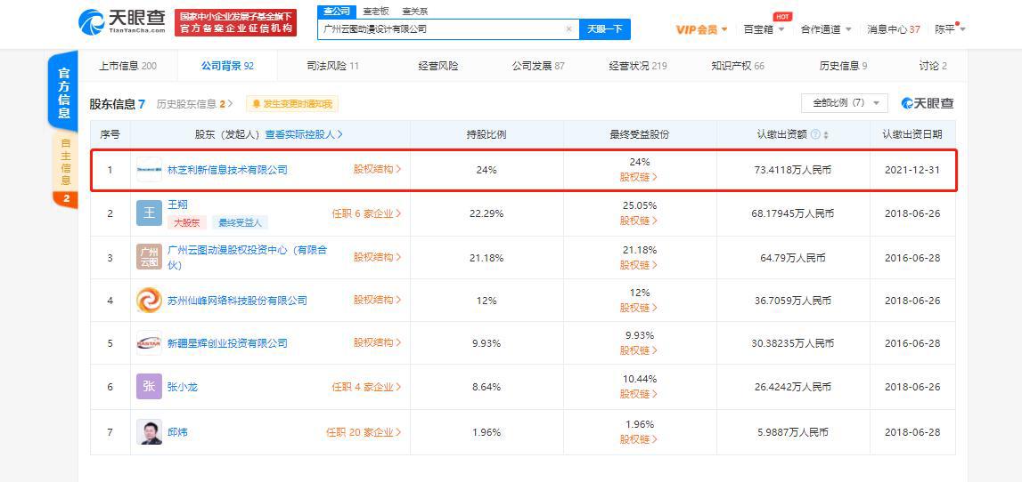Click the 新疆星辉创业投资 company logo
The width and height of the screenshot is (1022, 482).
(x=149, y=343)
